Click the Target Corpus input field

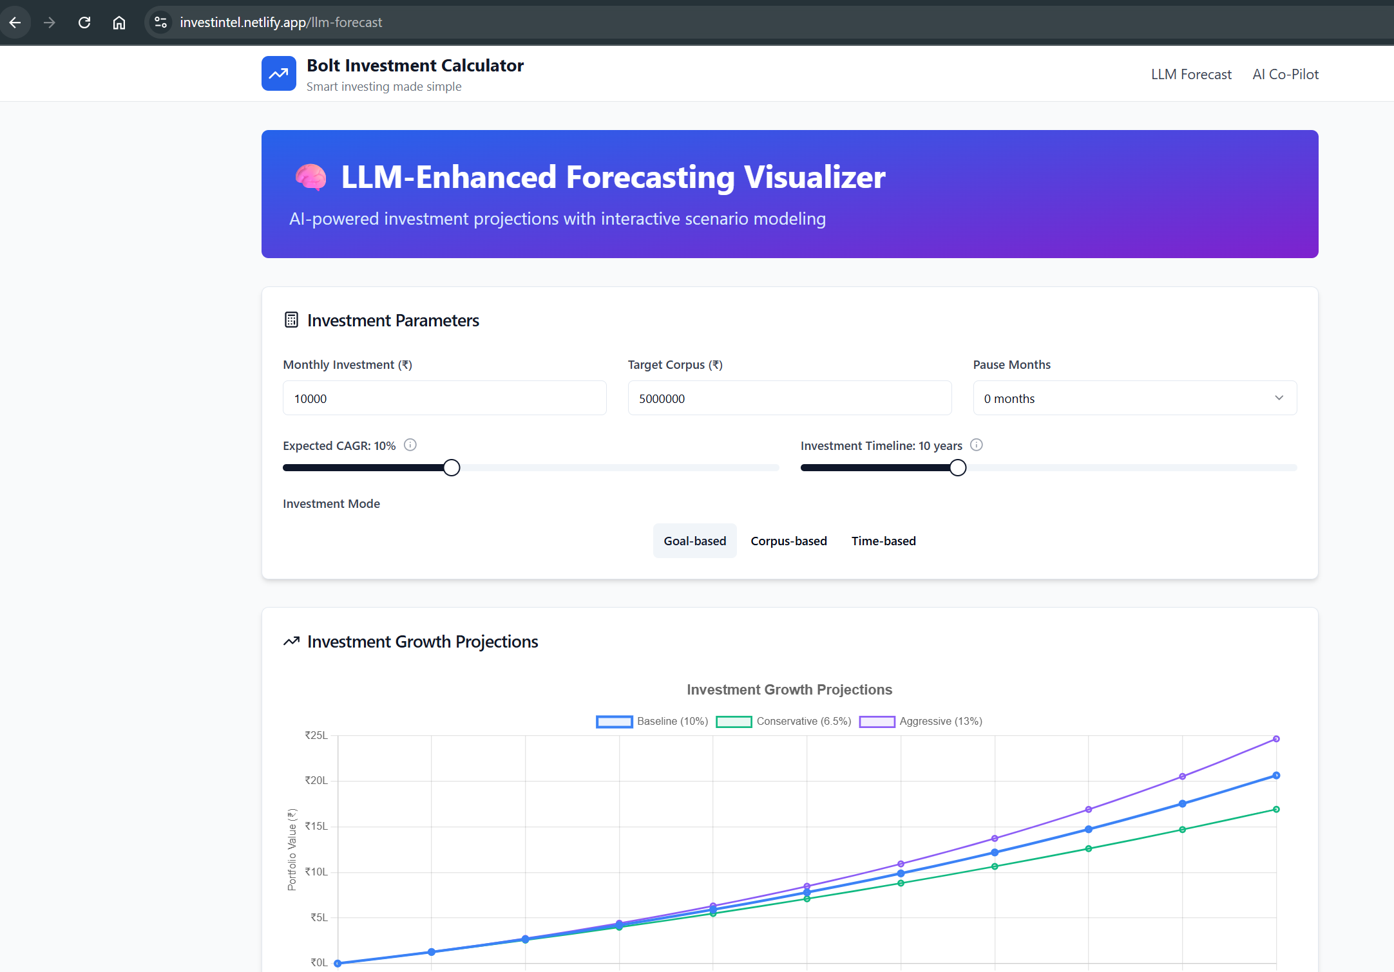click(x=789, y=398)
